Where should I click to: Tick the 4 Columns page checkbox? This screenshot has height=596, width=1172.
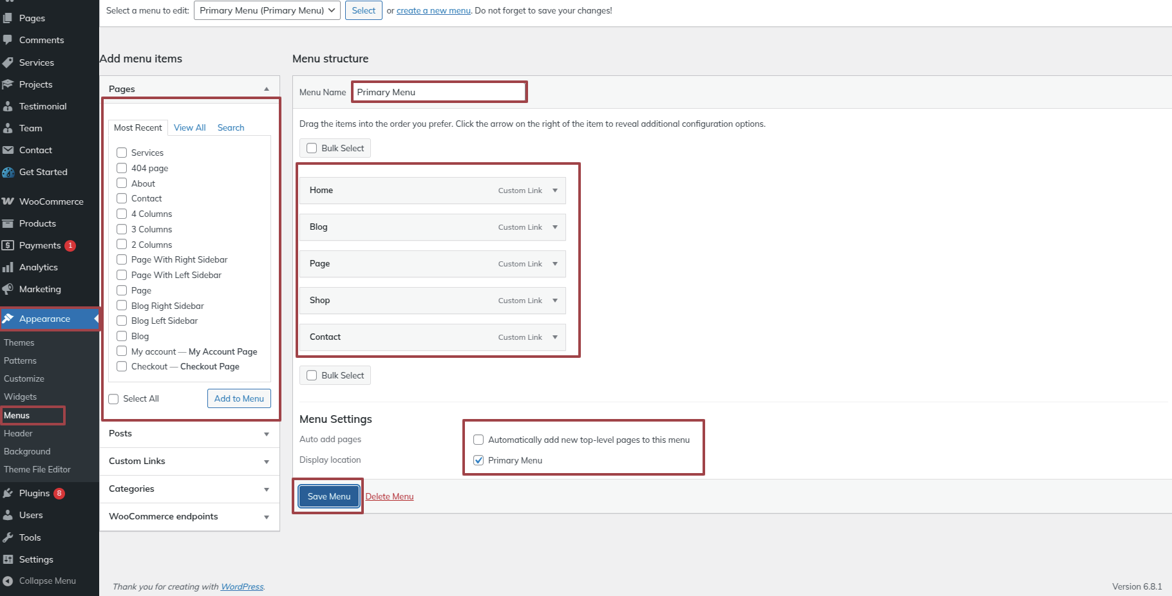click(122, 214)
